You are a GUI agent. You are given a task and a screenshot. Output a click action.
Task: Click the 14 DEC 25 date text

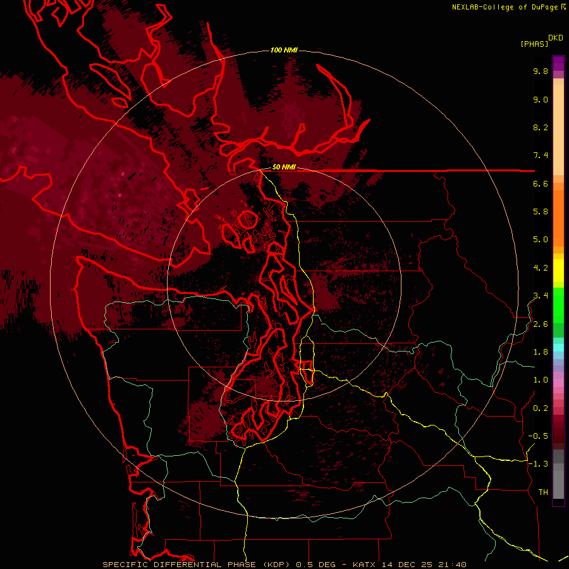point(406,565)
